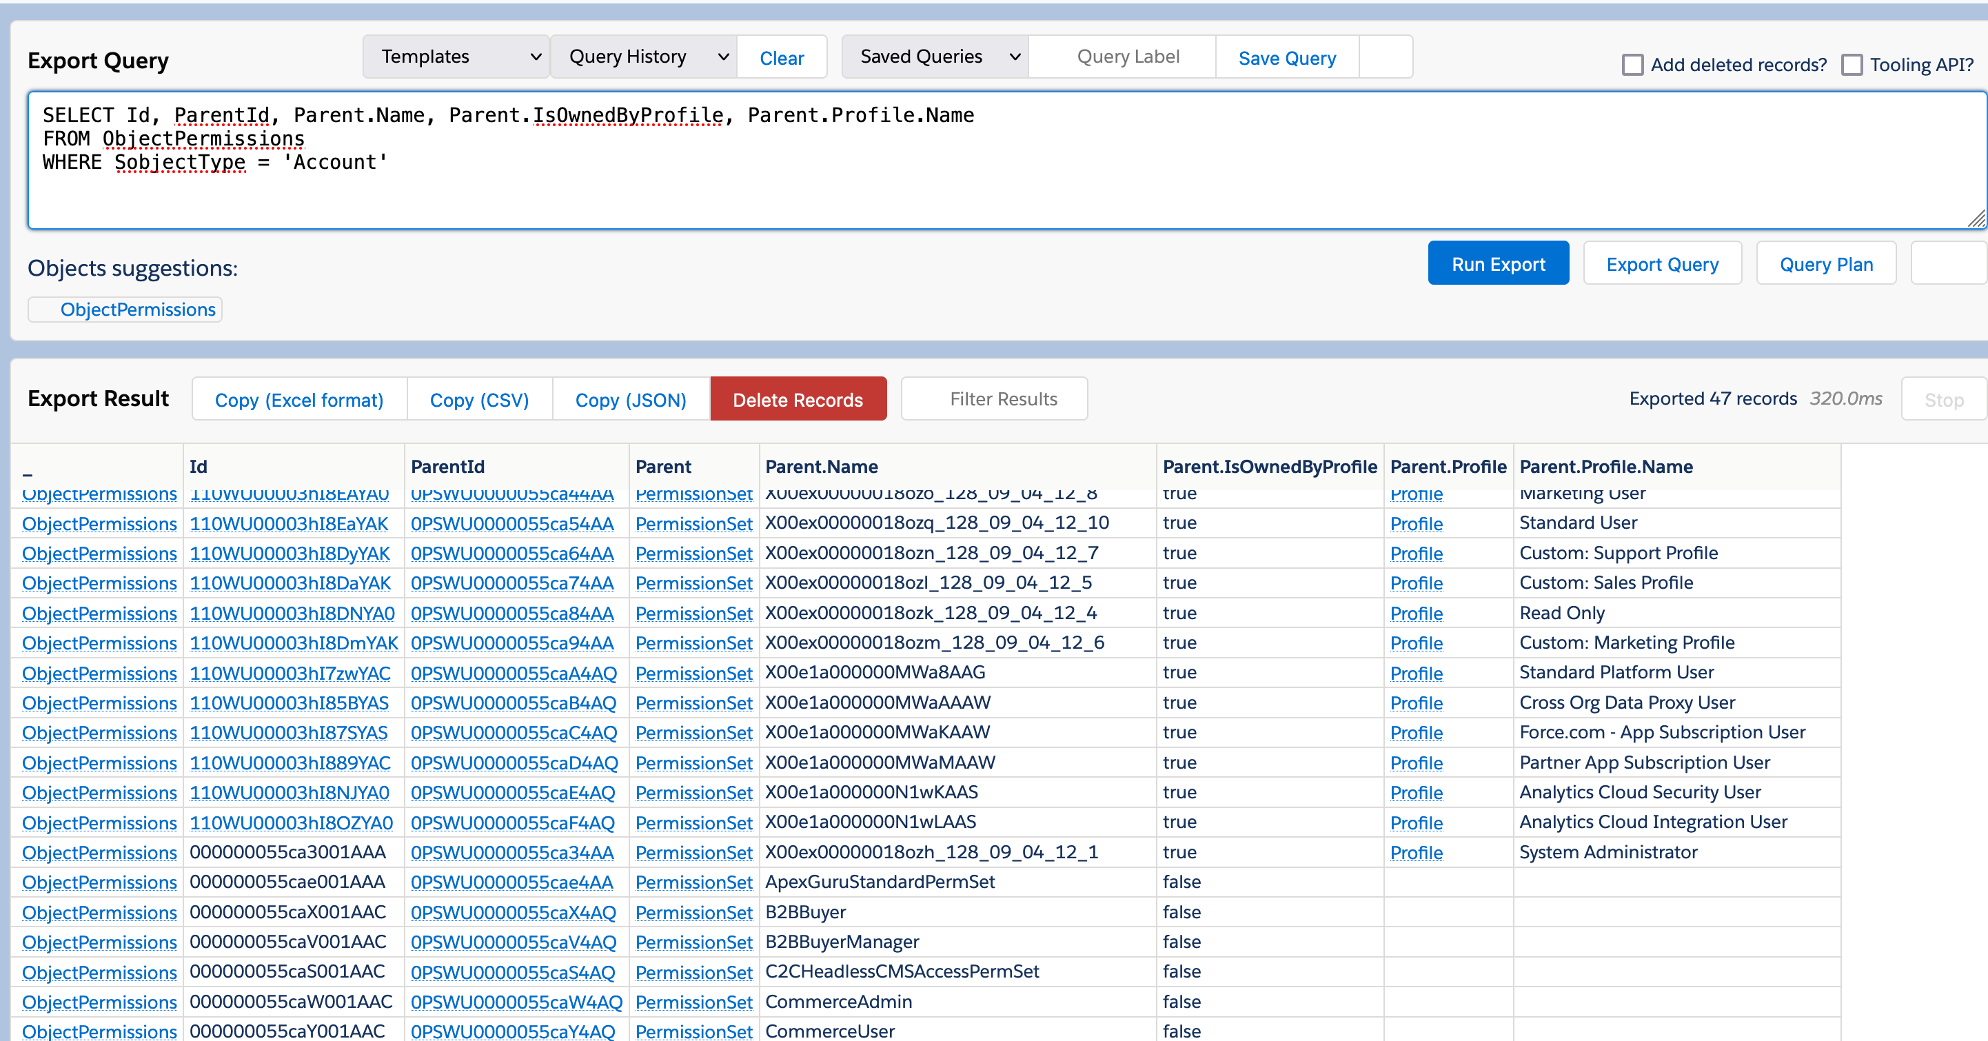Open the Saved Queries dropdown
Screen dimensions: 1988x1041
tap(935, 57)
